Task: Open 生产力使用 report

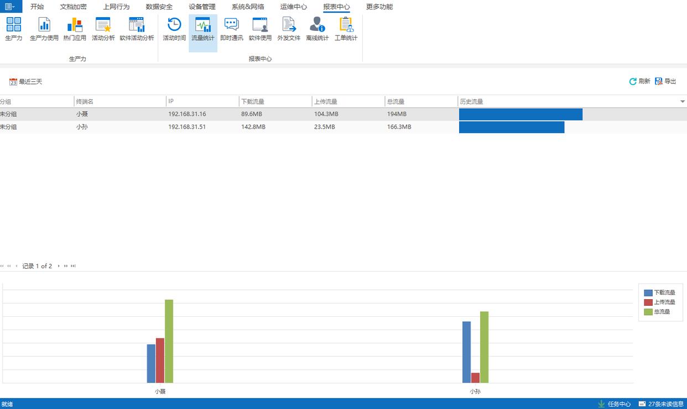Action: click(x=44, y=29)
